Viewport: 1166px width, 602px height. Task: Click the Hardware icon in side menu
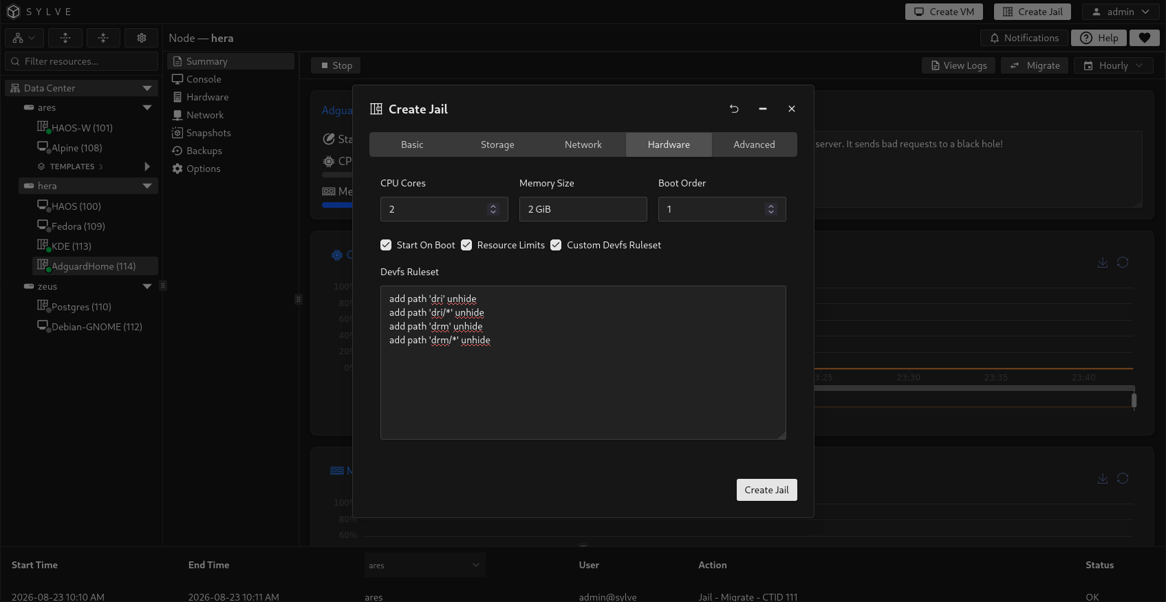177,97
